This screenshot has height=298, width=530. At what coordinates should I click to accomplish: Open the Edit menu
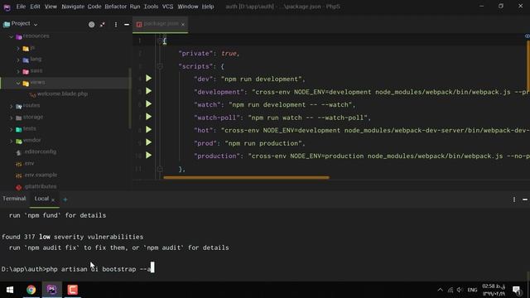(x=35, y=7)
